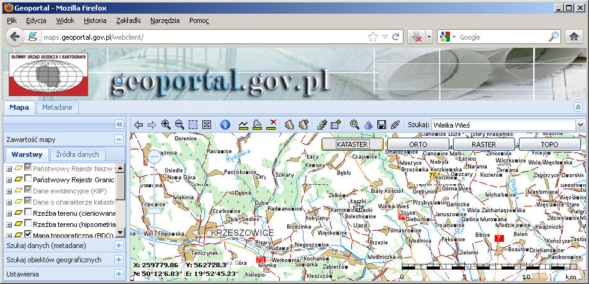This screenshot has width=589, height=284.
Task: Switch to ORTO map view button
Action: [x=418, y=144]
